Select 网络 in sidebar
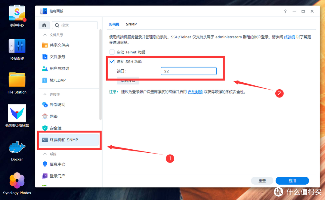 69,116
